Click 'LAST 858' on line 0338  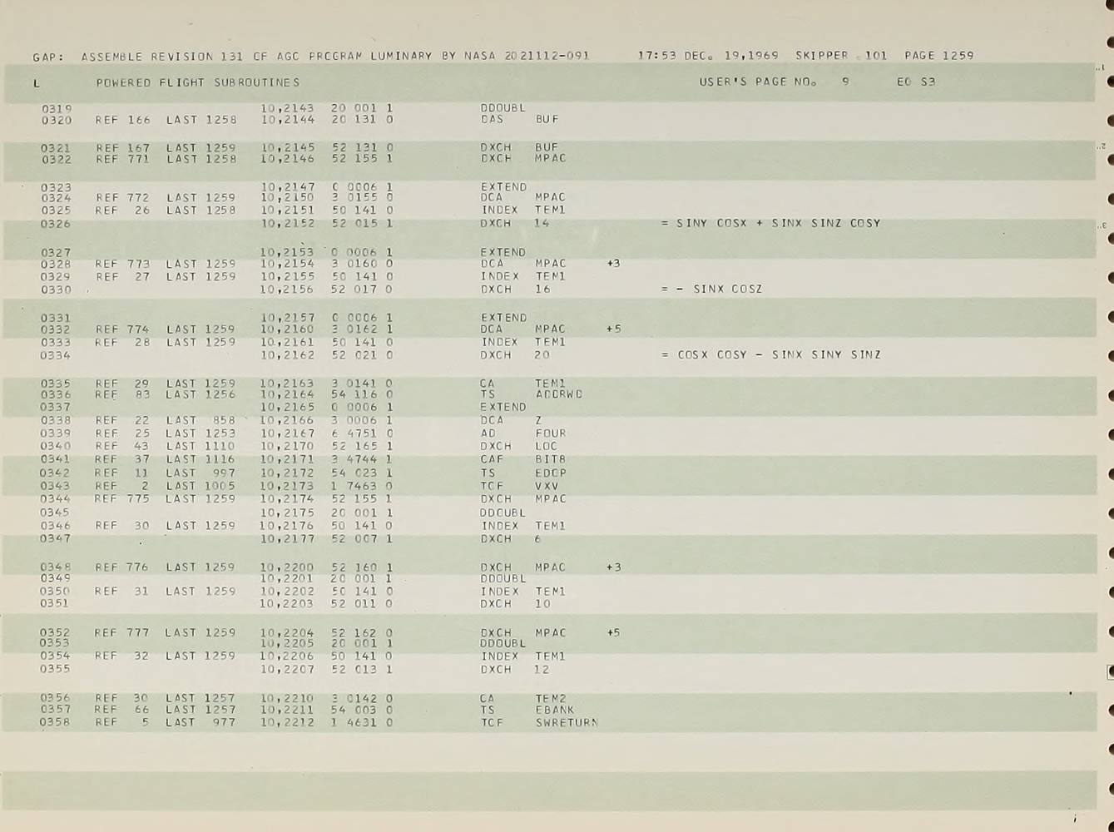[201, 420]
